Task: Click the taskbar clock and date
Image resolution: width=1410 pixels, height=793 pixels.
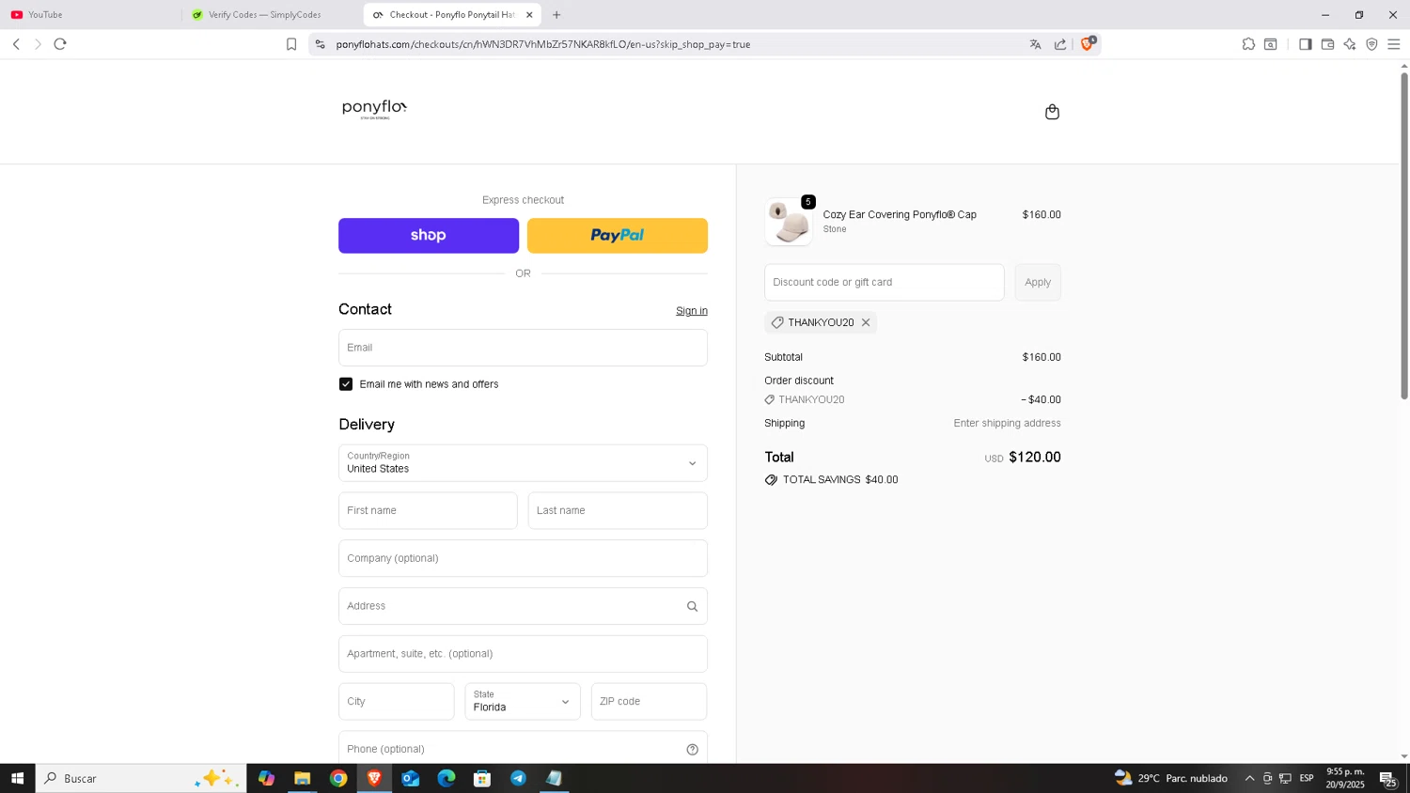Action: pos(1345,778)
